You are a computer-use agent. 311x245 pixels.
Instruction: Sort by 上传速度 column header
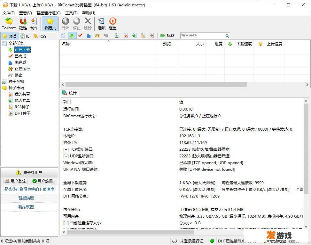coord(269,44)
